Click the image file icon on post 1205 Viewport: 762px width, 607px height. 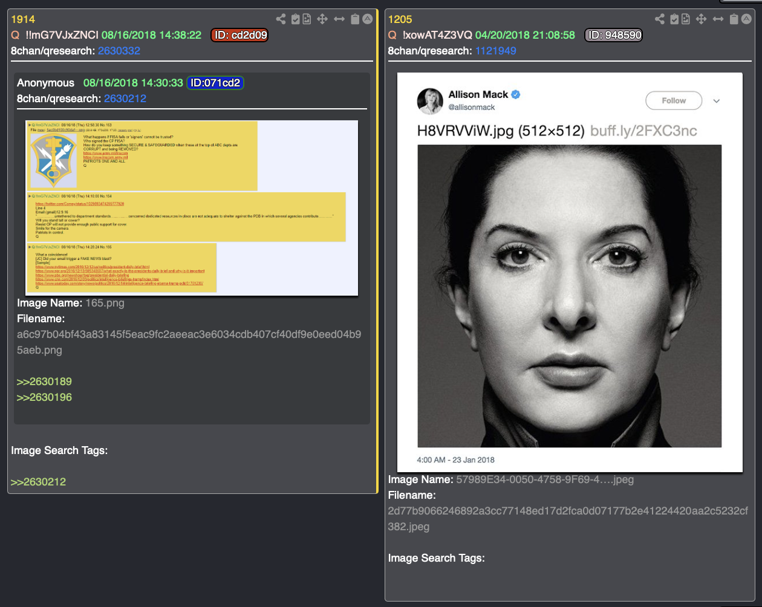tap(685, 19)
